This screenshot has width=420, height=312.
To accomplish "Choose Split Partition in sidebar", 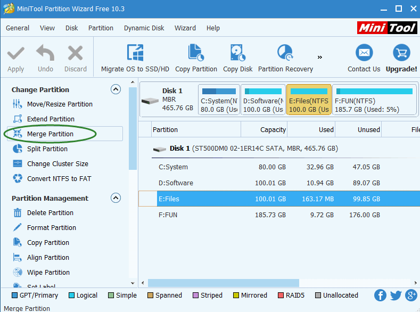I will click(x=47, y=149).
